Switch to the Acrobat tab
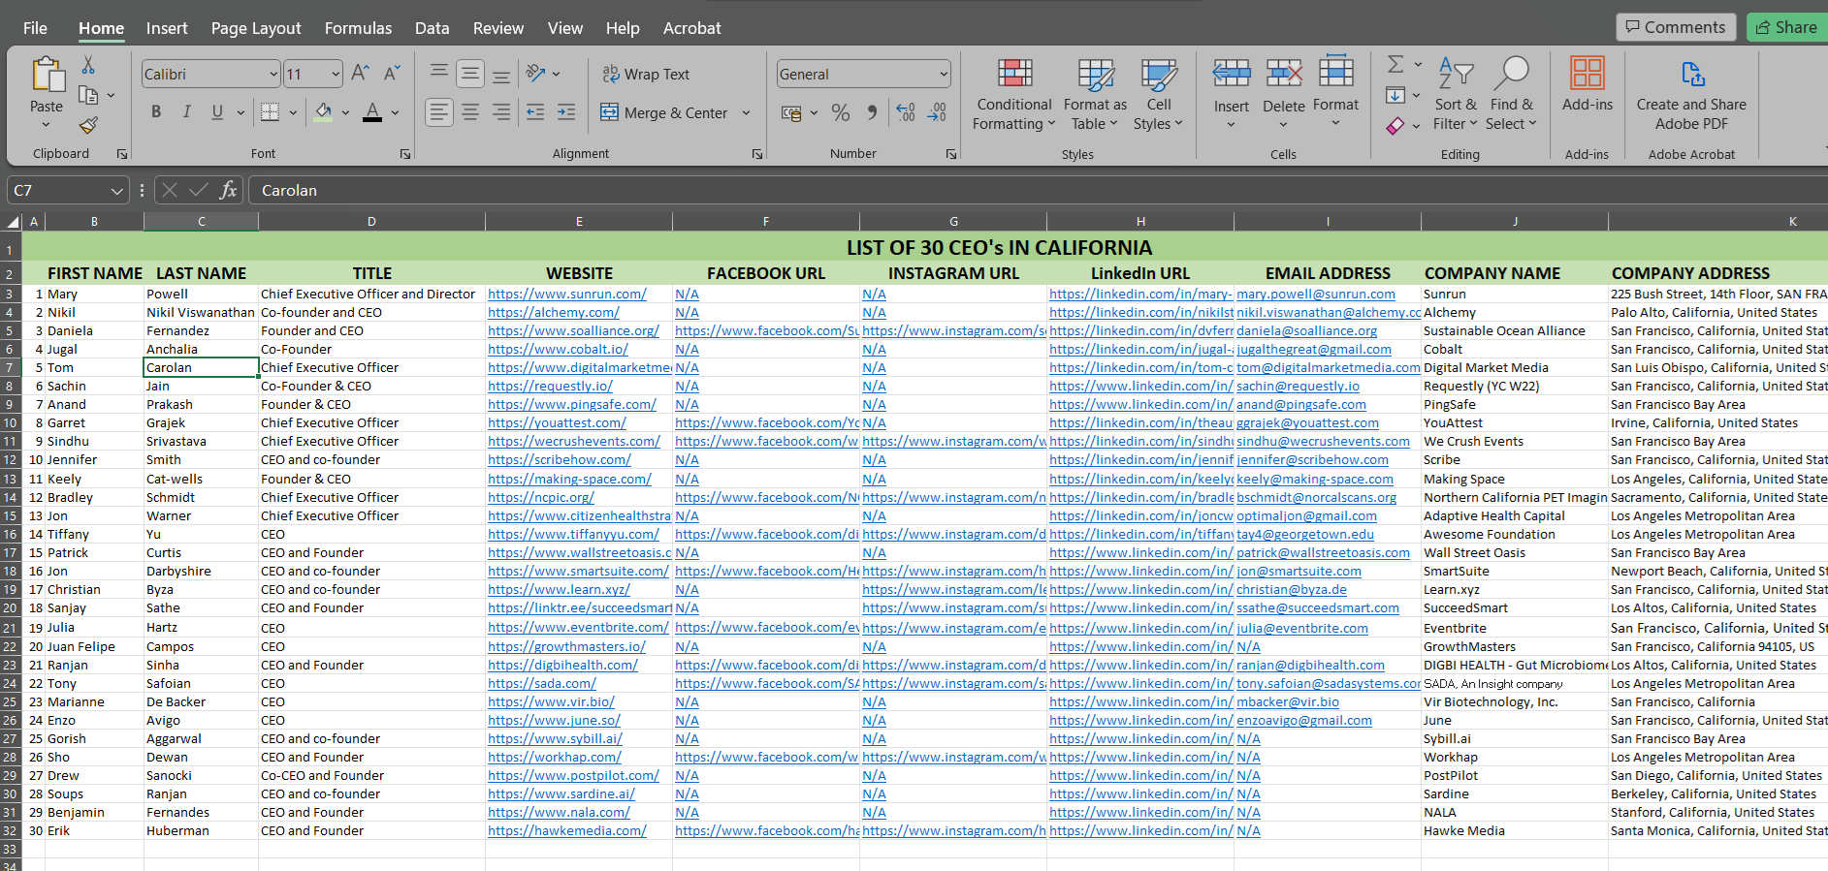This screenshot has width=1828, height=871. coord(691,28)
